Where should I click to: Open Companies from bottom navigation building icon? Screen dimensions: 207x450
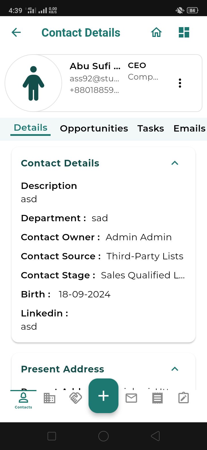tap(49, 398)
